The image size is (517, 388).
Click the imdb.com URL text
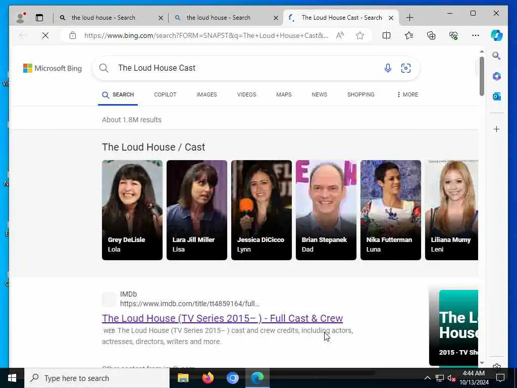[190, 304]
